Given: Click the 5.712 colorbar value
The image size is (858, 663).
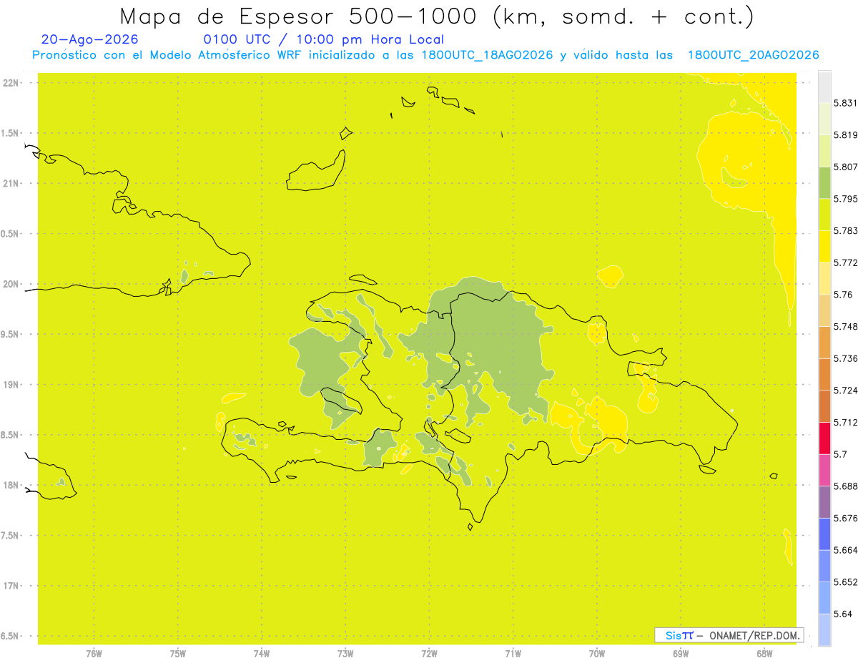Looking at the screenshot, I should coord(846,422).
